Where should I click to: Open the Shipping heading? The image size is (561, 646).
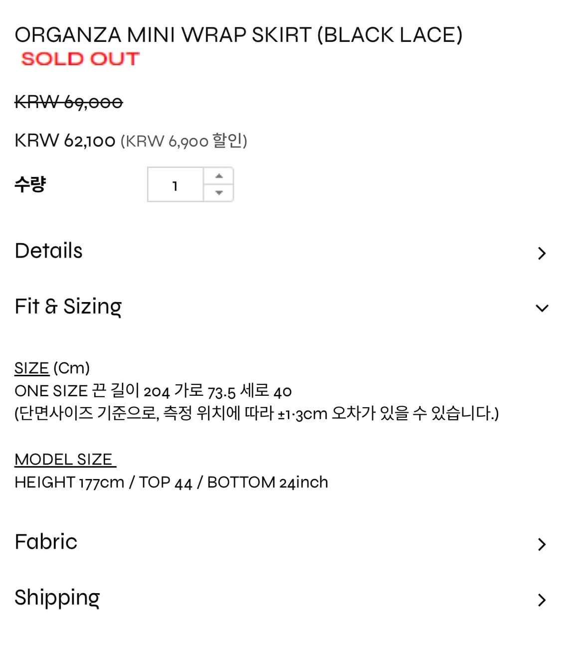click(x=57, y=598)
